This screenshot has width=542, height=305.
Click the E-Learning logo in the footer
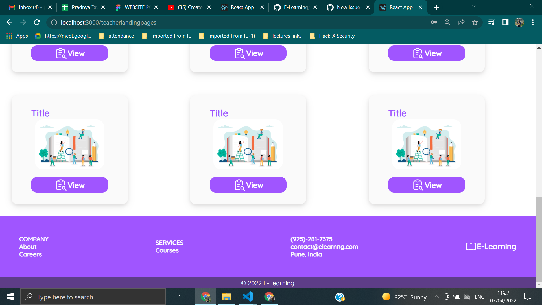[x=491, y=246]
